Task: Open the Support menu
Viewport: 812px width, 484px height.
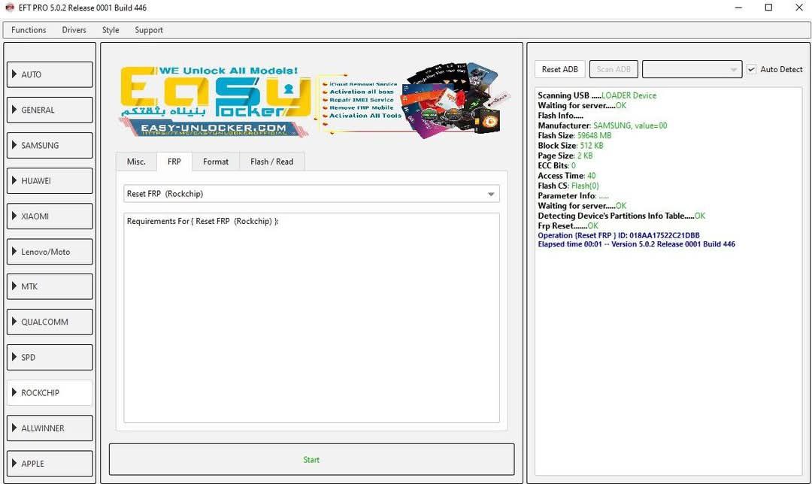Action: (149, 30)
